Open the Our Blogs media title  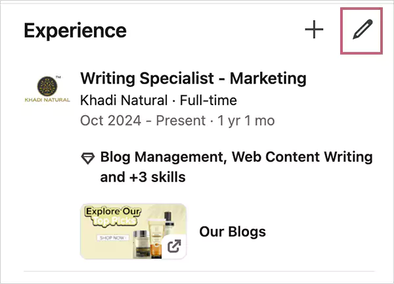233,231
